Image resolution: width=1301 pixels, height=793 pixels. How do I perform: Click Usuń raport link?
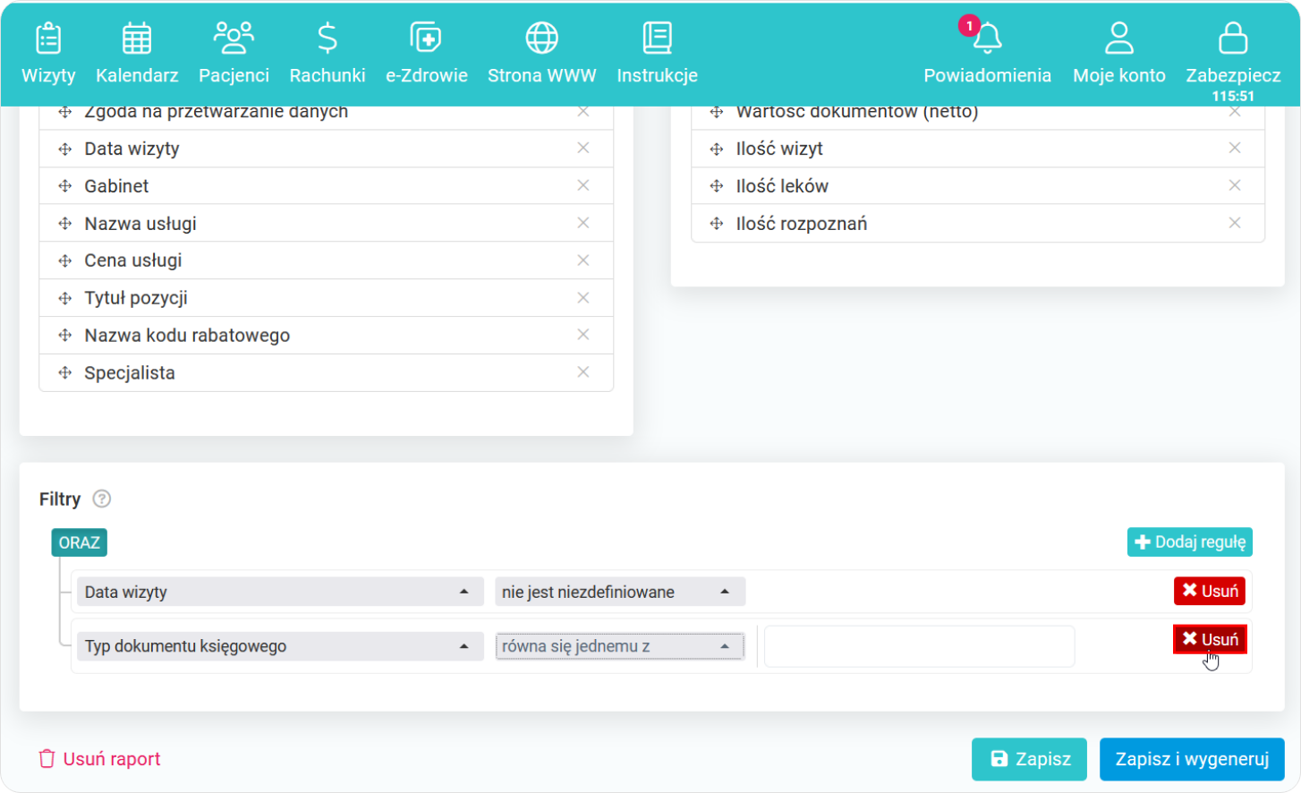(x=99, y=759)
